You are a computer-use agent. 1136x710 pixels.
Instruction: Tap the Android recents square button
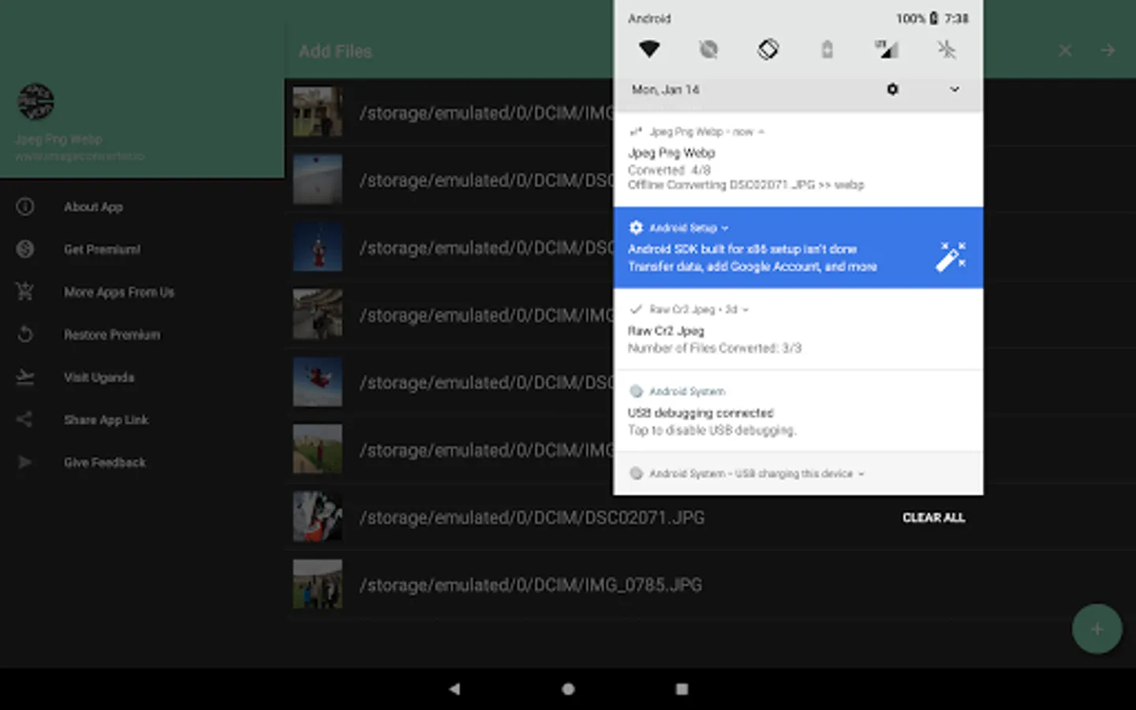682,689
